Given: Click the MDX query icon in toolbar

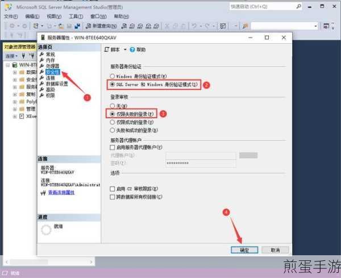Looking at the screenshot, I should [132, 26].
